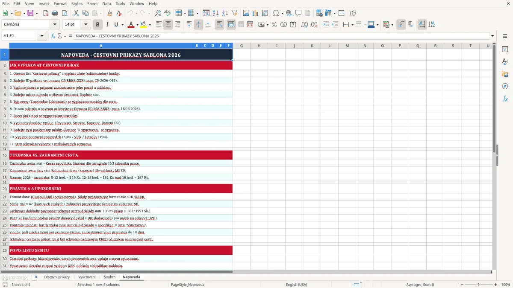Toggle Italic formatting
Viewport: 513px width, 288px height.
[x=107, y=25]
